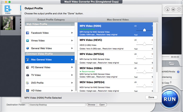
Task: Click the Common Video Profile section header
Action: (x=50, y=54)
